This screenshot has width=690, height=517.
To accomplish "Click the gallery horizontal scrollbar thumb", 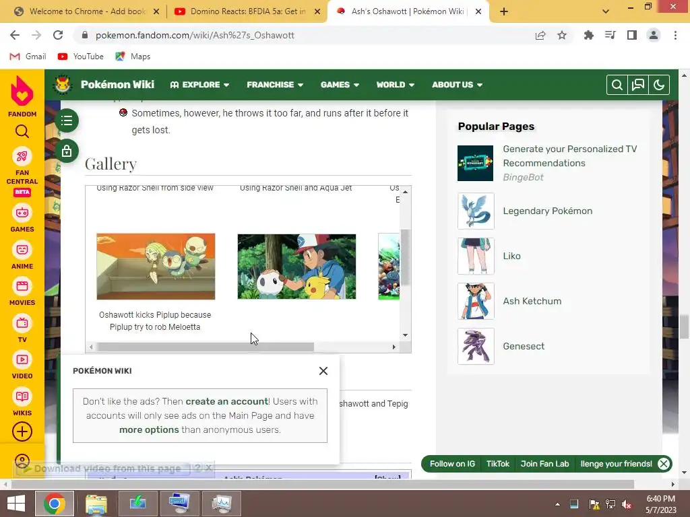I will point(205,347).
